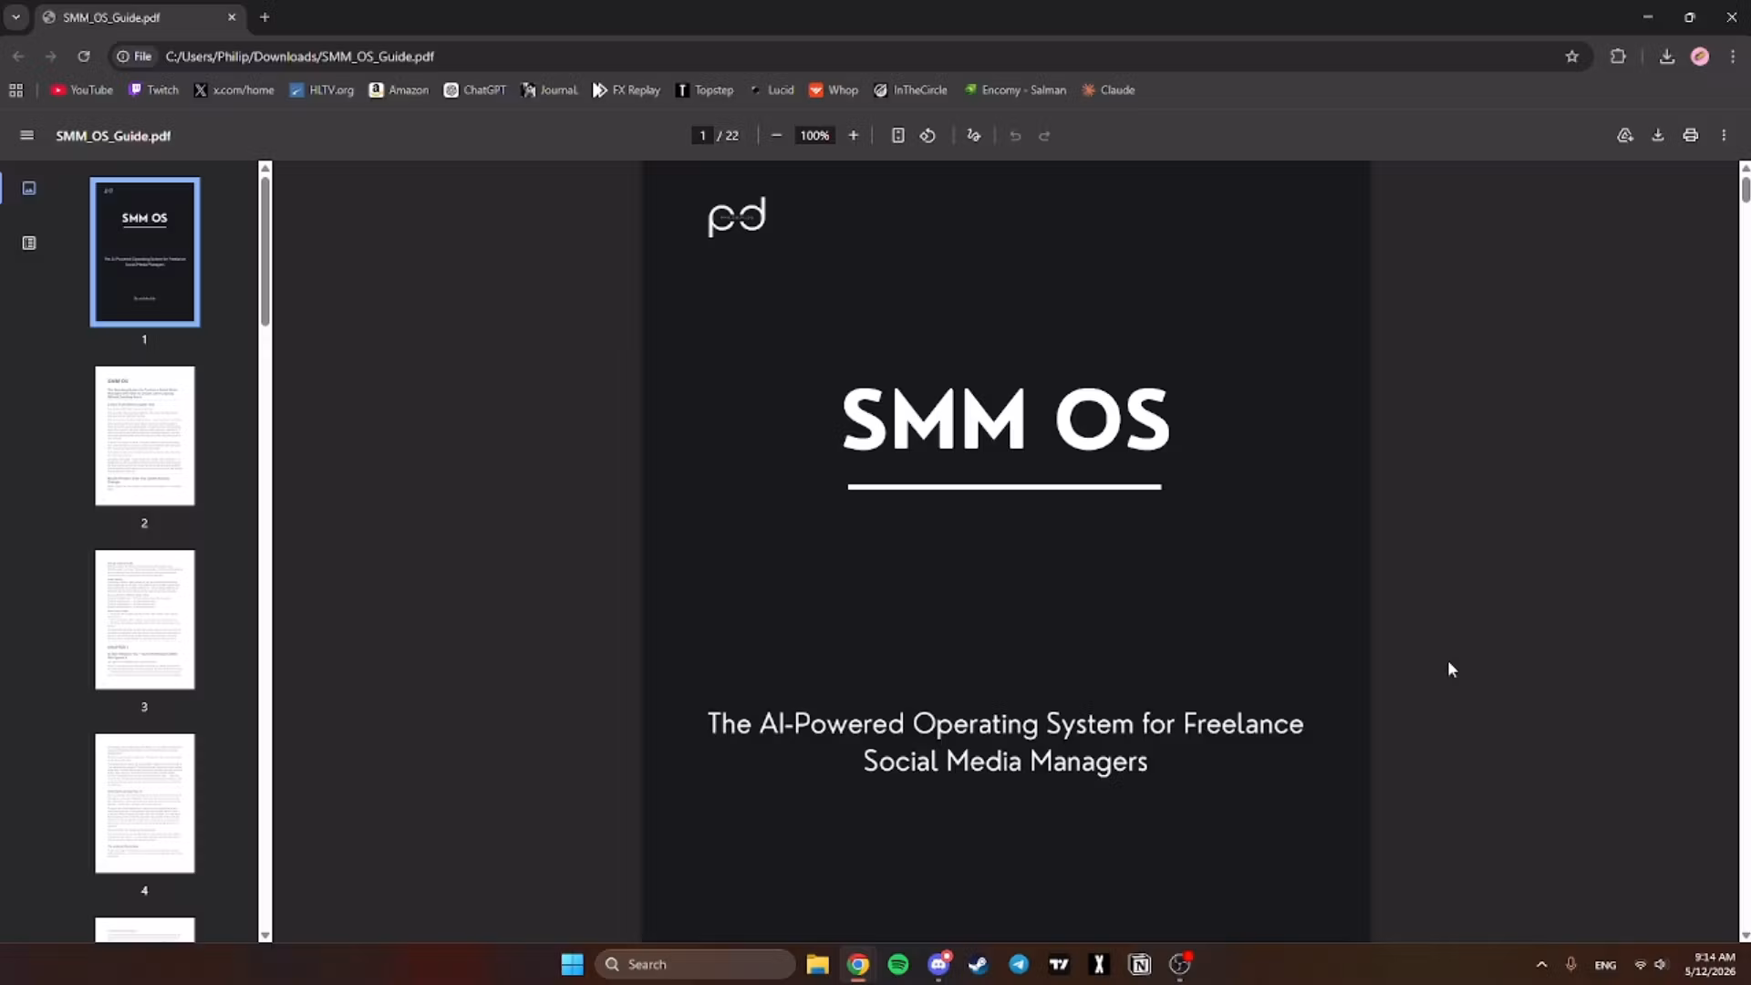The width and height of the screenshot is (1751, 985).
Task: Click the document vertical scrollbar thumb
Action: pyautogui.click(x=1745, y=190)
